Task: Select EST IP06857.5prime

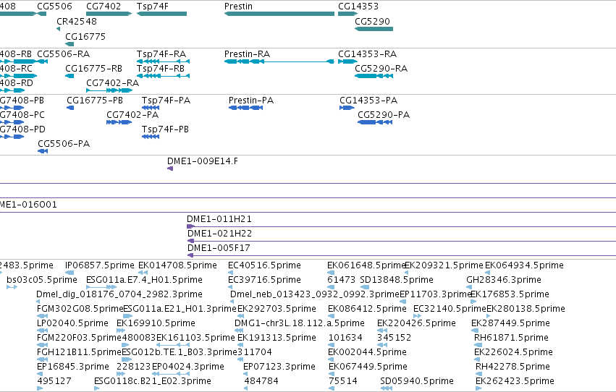Action: 100,265
